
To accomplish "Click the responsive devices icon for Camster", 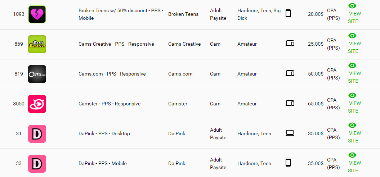I will point(290,103).
